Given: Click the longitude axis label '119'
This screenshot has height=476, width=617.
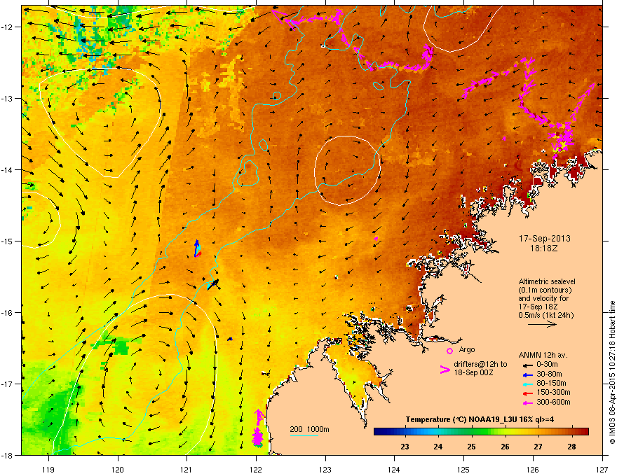Looking at the screenshot, I should tap(48, 469).
